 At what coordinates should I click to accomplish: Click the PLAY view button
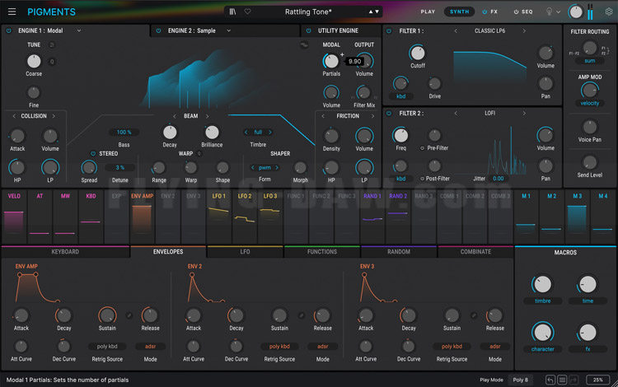pos(428,12)
